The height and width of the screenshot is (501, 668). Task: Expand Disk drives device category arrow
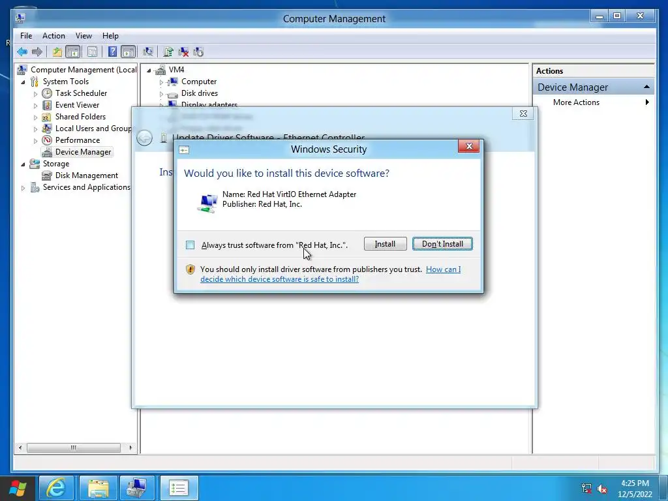(161, 94)
